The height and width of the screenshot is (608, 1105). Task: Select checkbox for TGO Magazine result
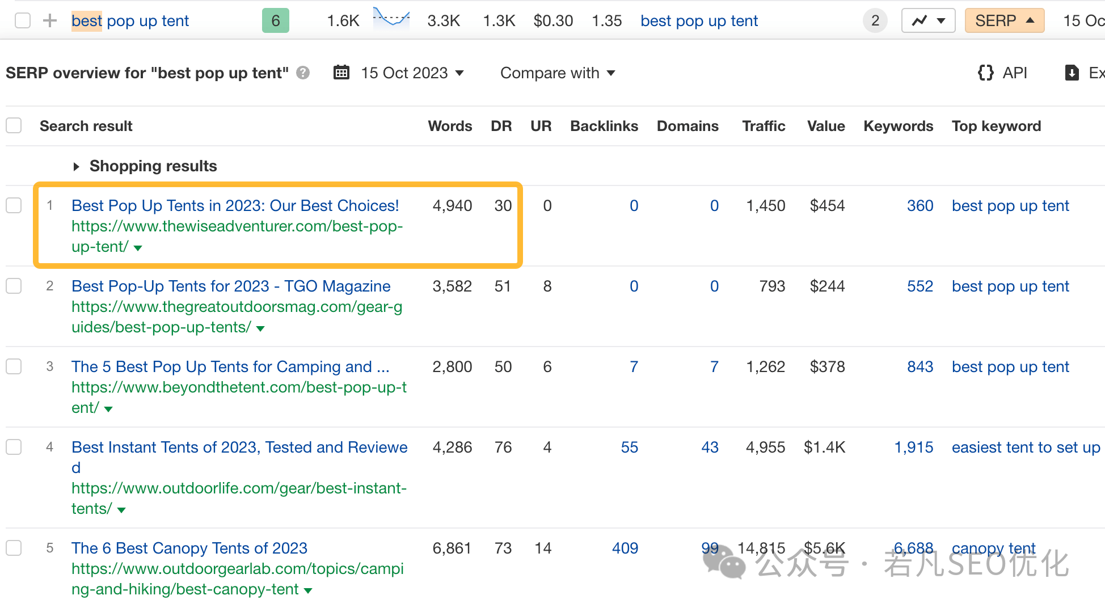[14, 286]
